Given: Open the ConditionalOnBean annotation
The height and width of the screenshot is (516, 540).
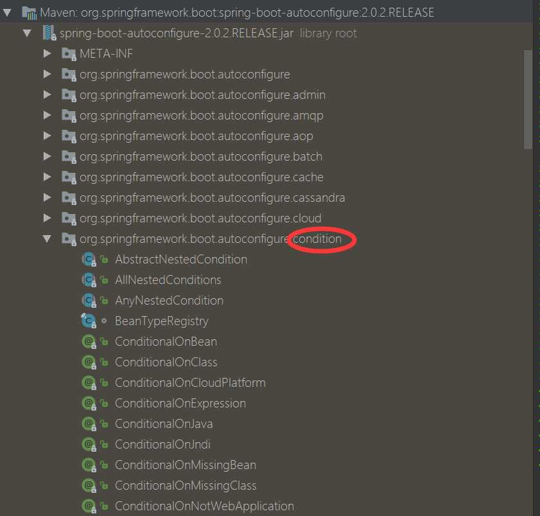Looking at the screenshot, I should click(166, 342).
